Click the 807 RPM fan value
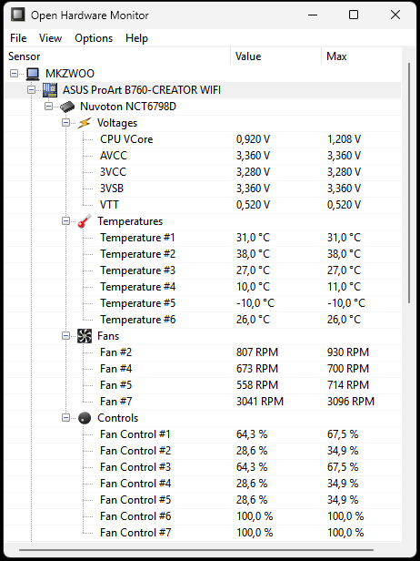Viewport: 420px width, 561px height. point(256,352)
